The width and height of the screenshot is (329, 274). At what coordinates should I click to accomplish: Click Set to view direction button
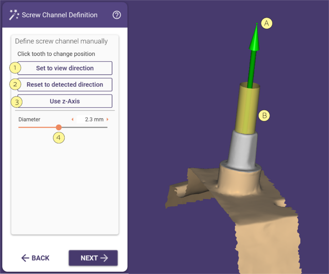(x=65, y=68)
